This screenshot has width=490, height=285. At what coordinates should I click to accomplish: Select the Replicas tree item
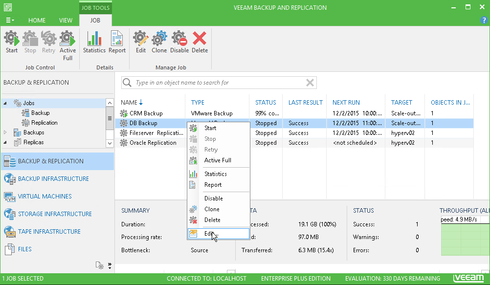coord(33,142)
